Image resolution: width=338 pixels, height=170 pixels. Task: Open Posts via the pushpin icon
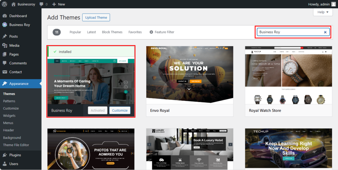click(5, 36)
